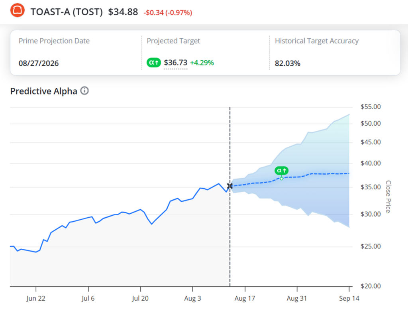Viewport: 408px width, 315px height.
Task: Click the $20.00 axis label
Action: [371, 286]
